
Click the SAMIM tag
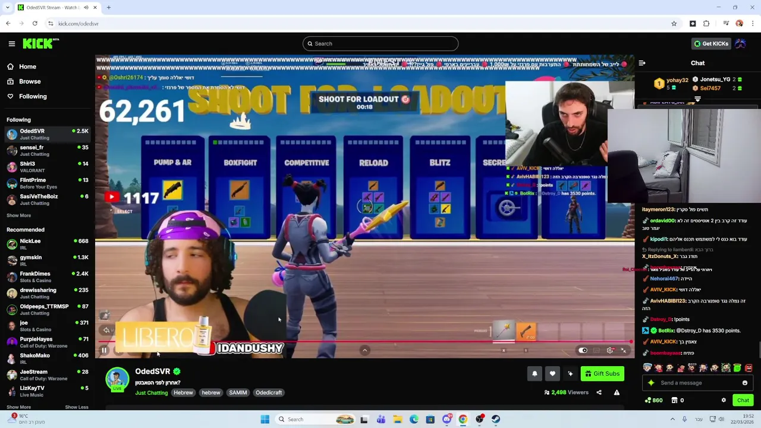pyautogui.click(x=238, y=392)
